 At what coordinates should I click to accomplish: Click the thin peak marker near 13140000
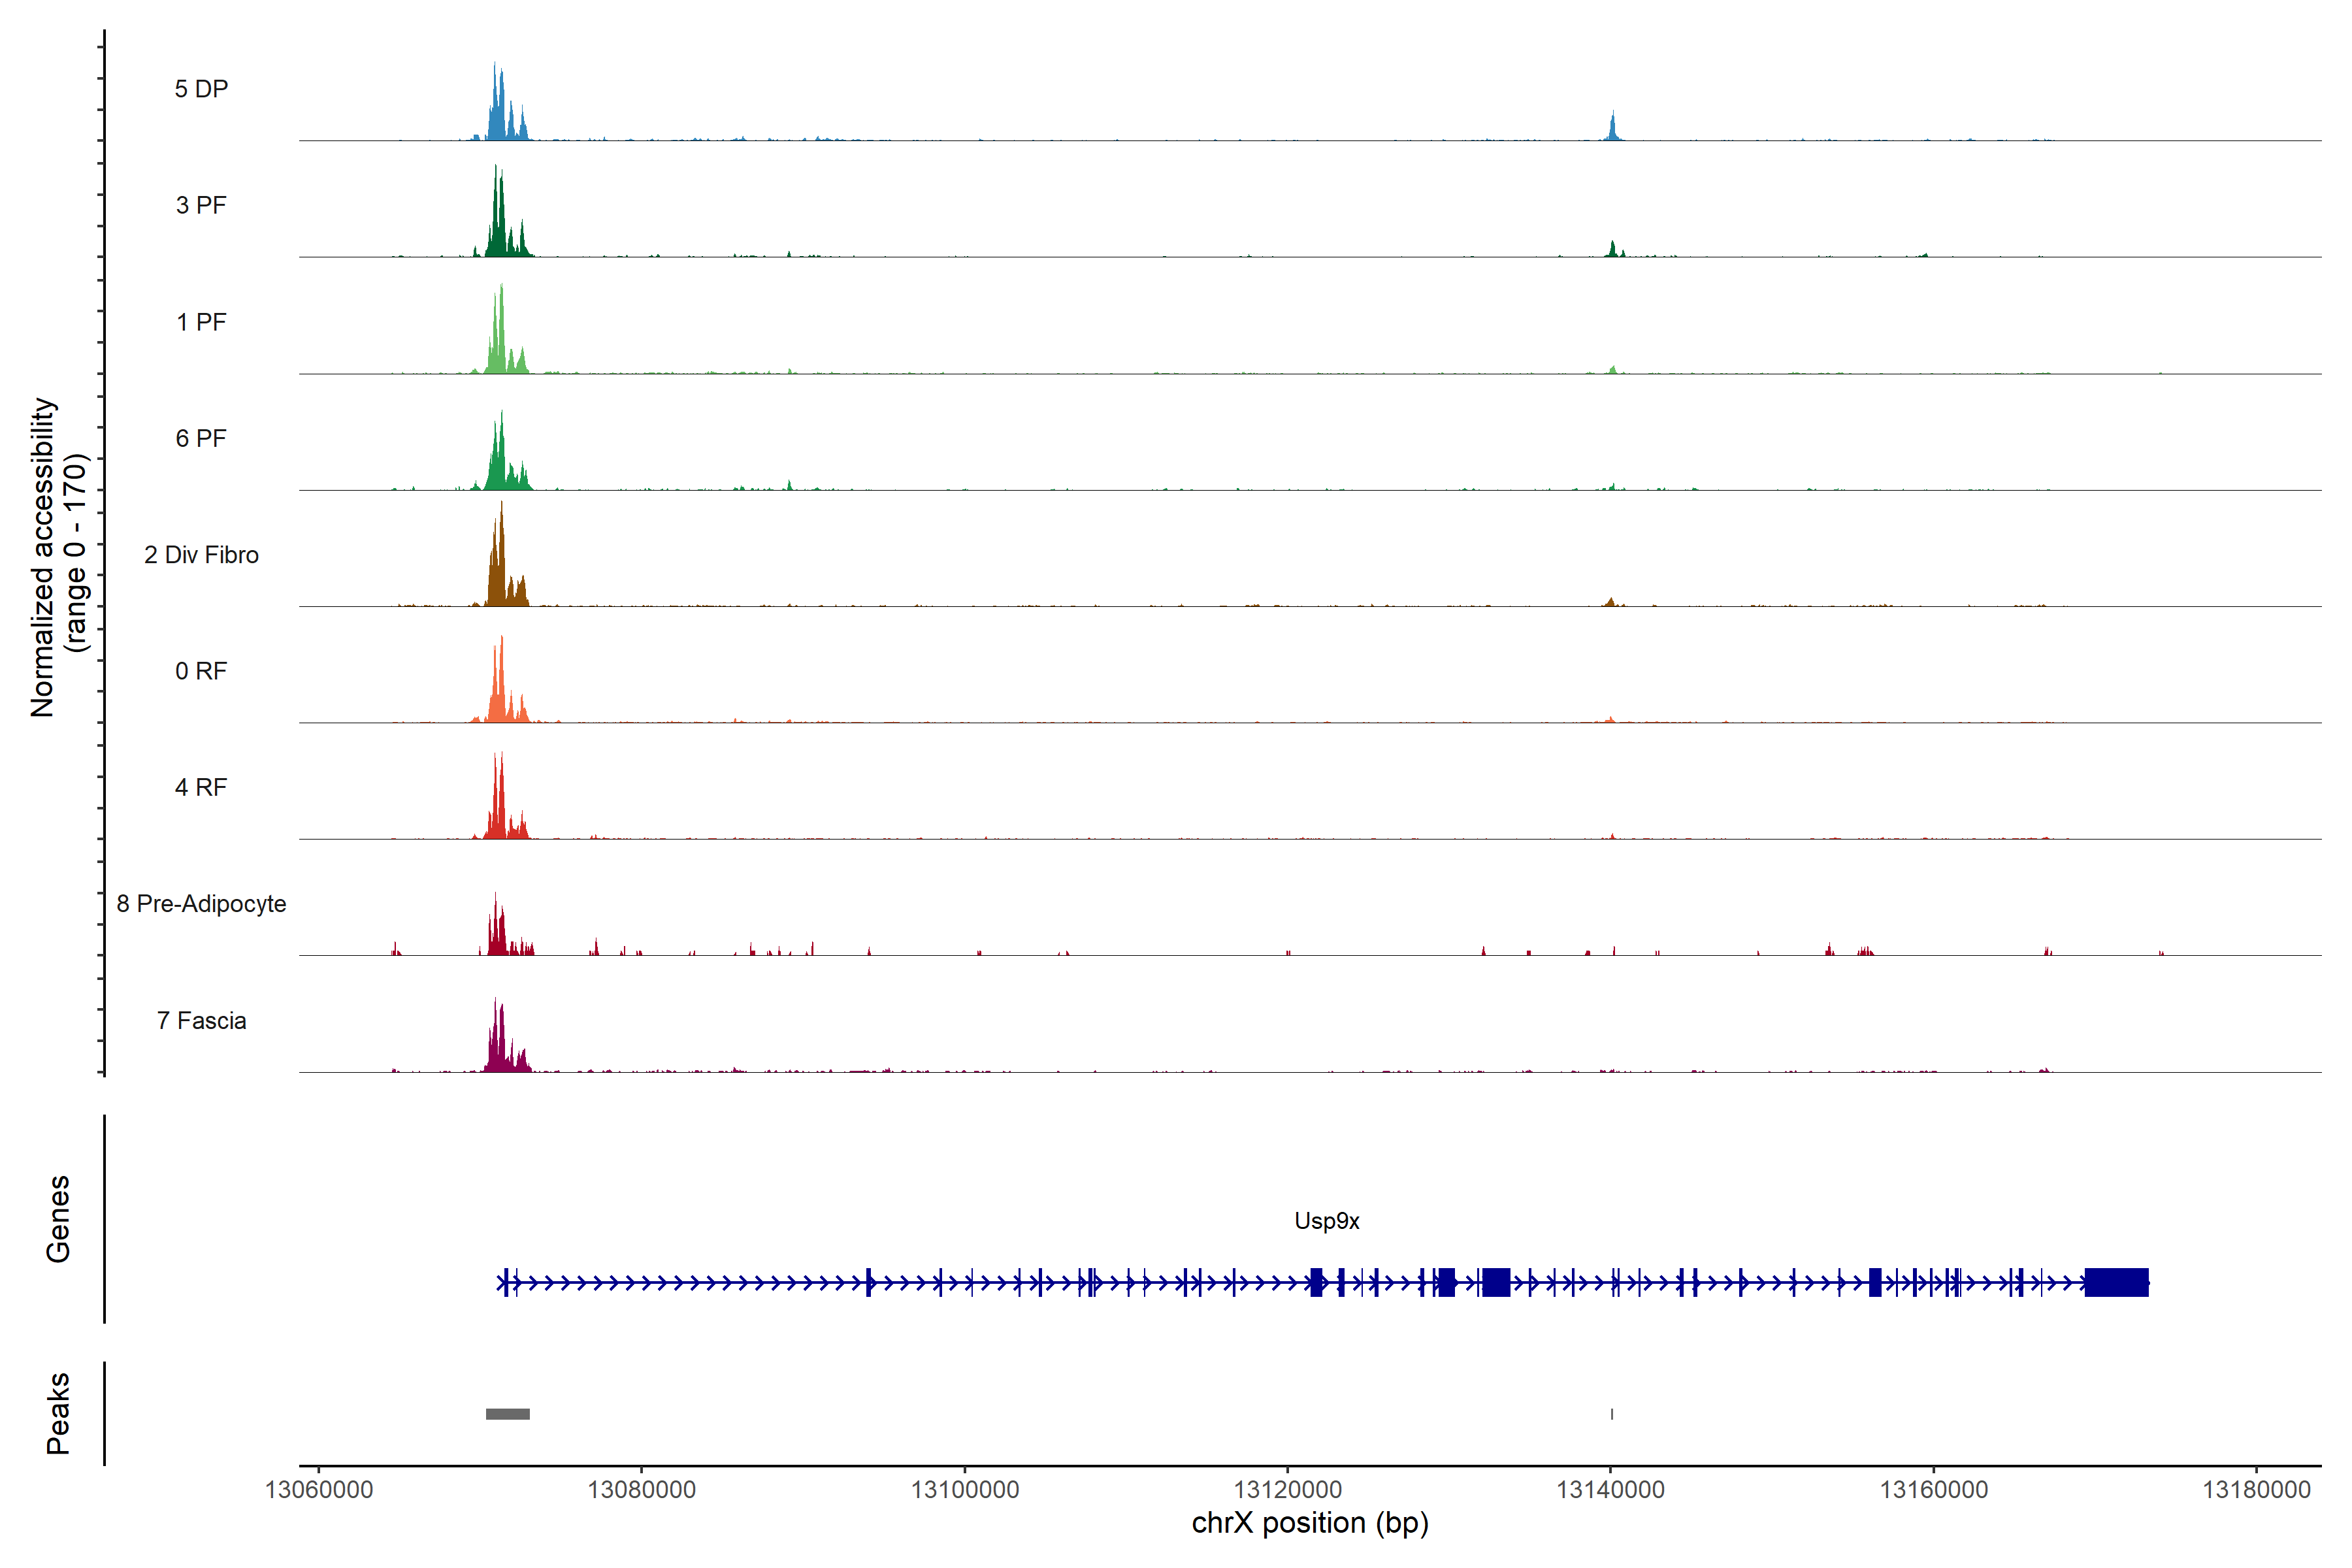pyautogui.click(x=1612, y=1414)
